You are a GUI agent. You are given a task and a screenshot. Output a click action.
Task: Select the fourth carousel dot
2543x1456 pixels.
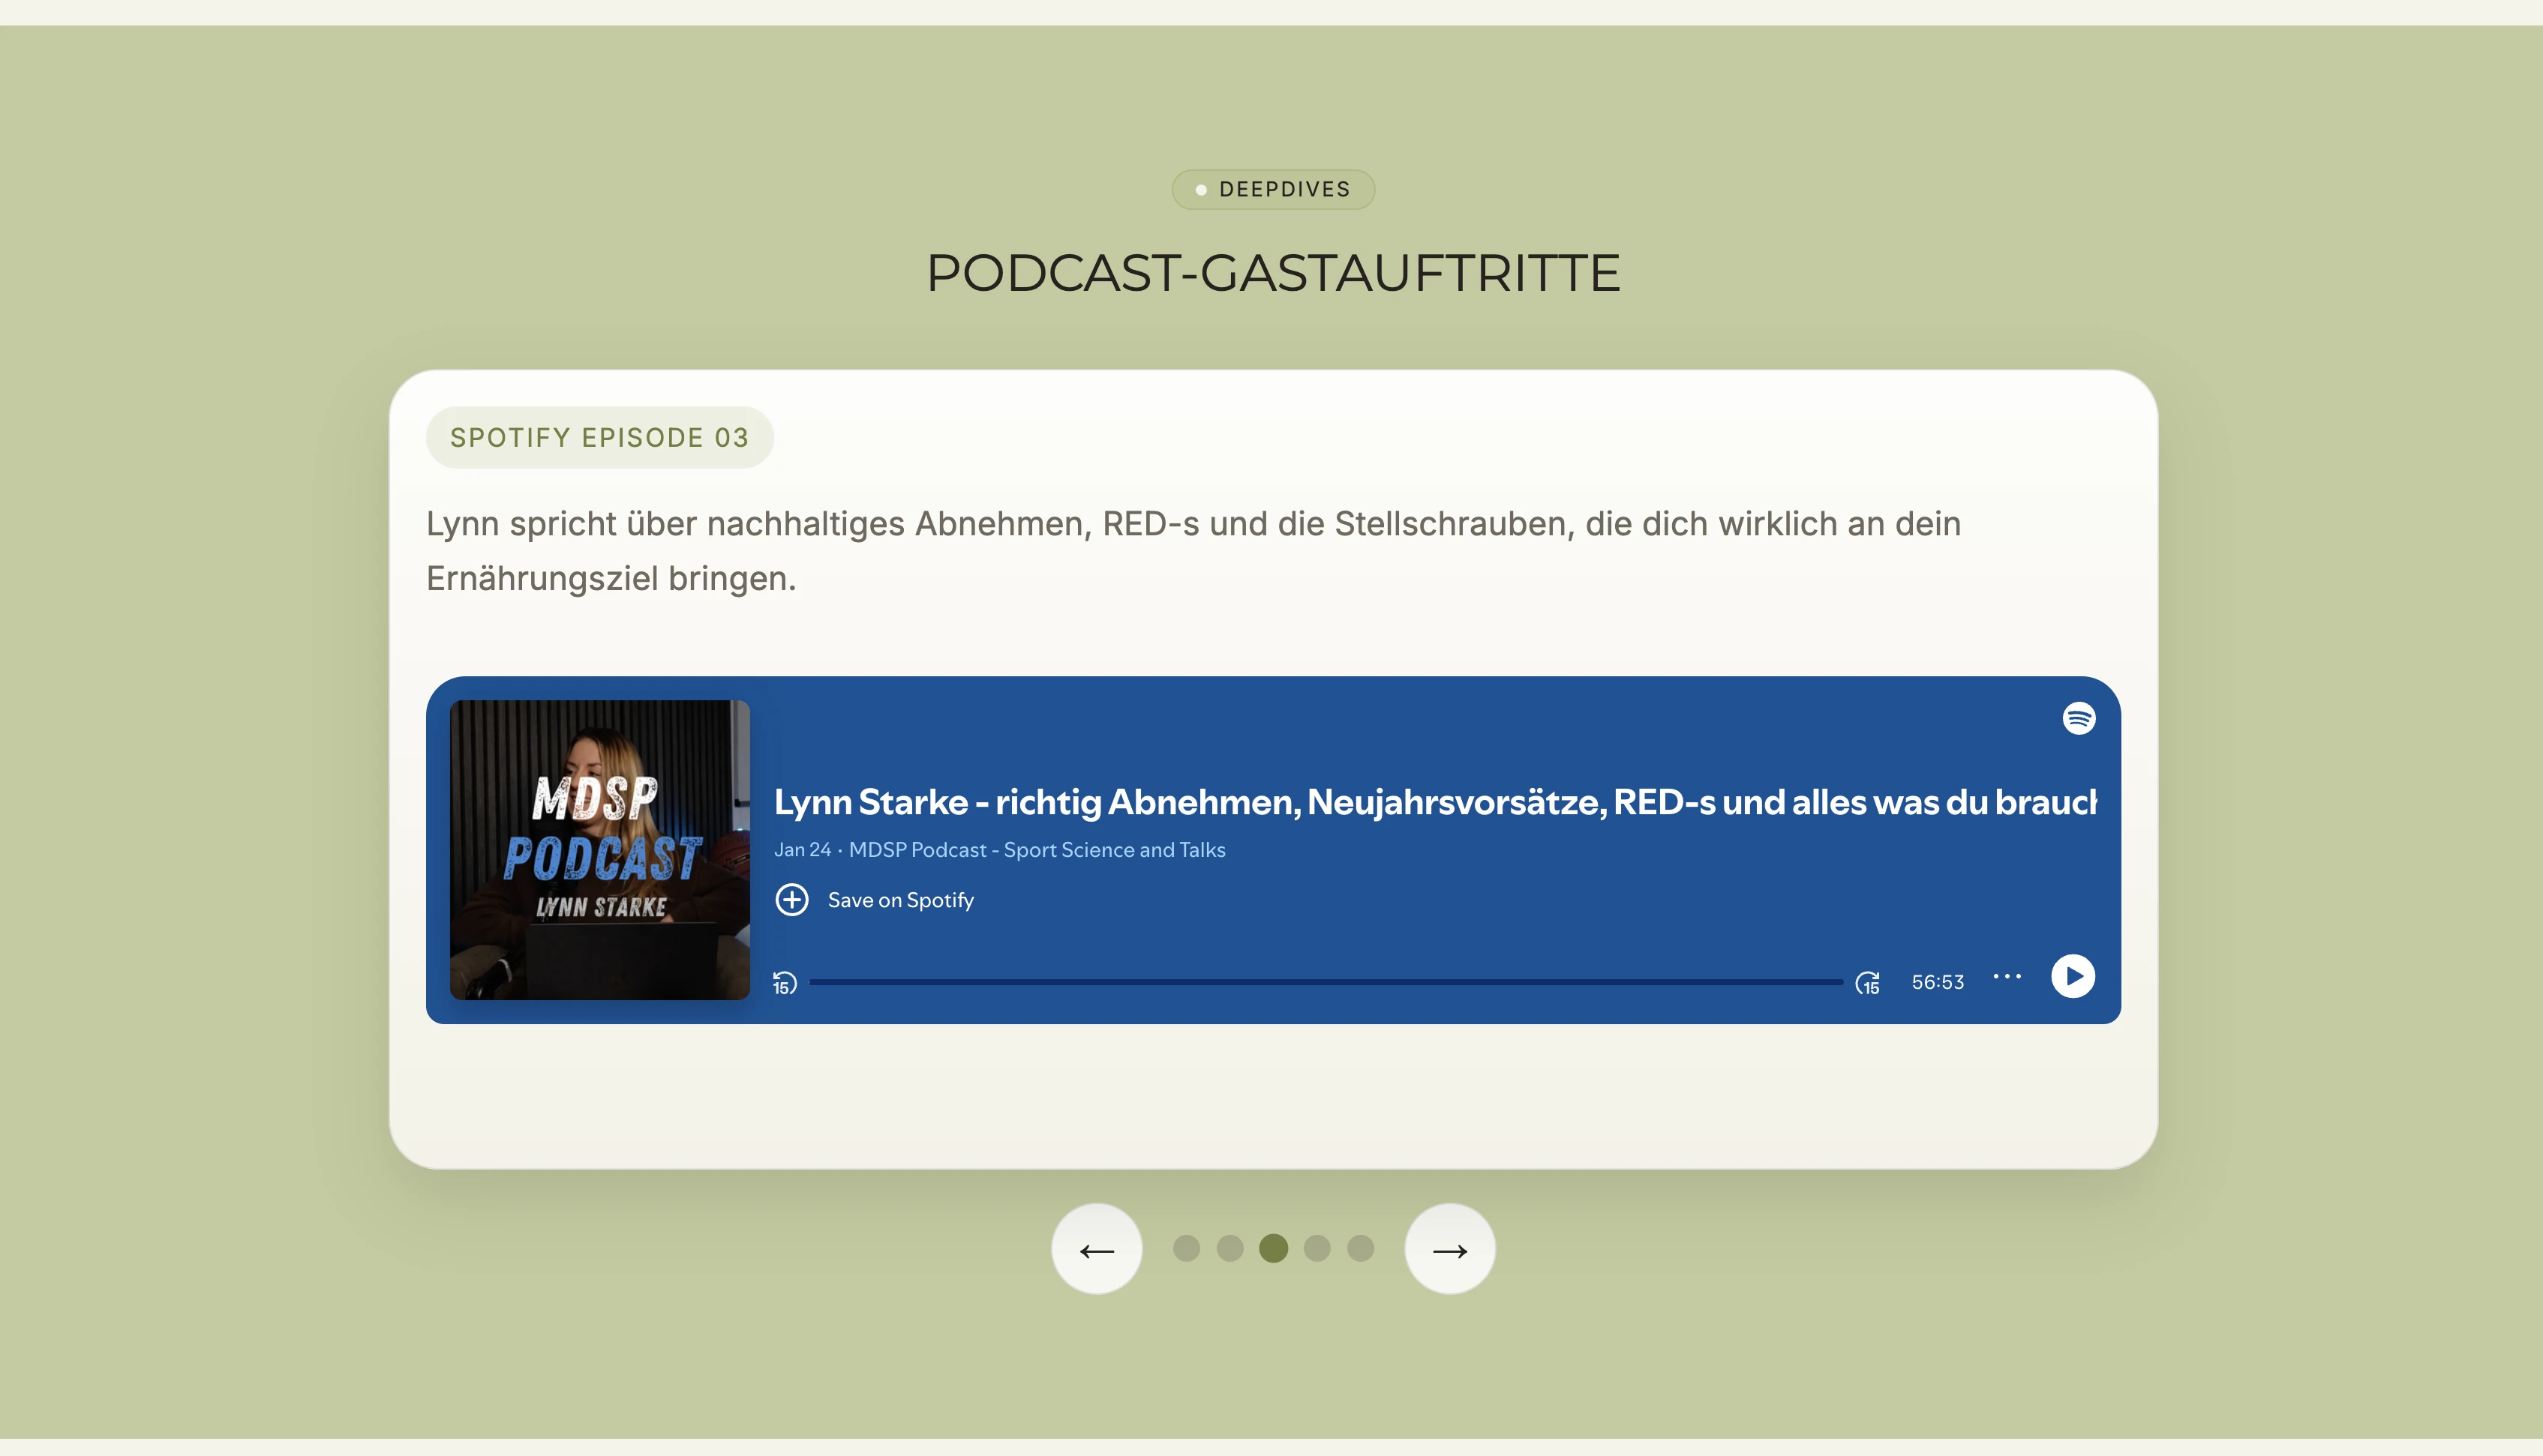(x=1317, y=1248)
